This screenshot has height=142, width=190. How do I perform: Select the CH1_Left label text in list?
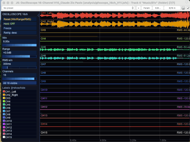(11, 92)
